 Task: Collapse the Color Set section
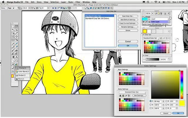(x=144, y=34)
